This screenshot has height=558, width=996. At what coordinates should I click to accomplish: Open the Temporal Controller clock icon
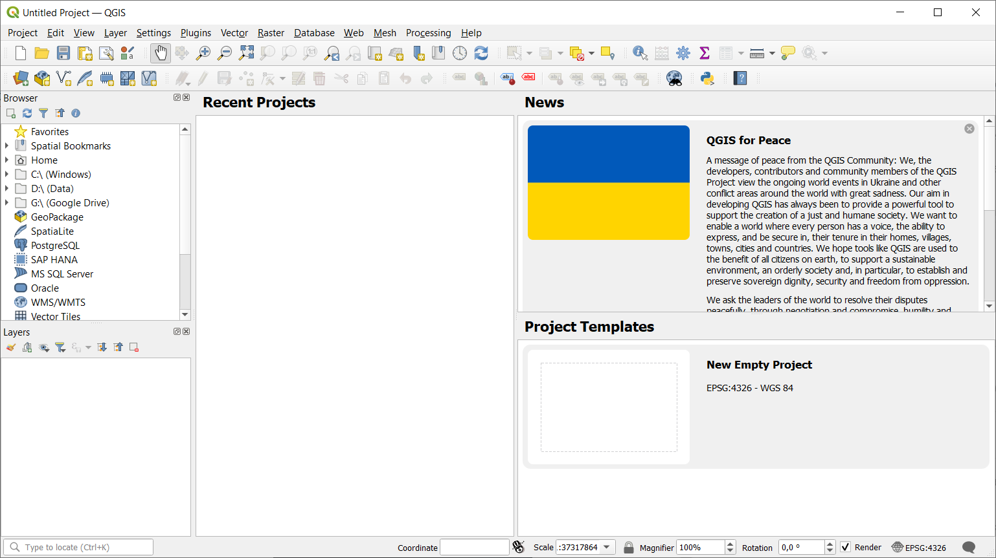pos(460,53)
